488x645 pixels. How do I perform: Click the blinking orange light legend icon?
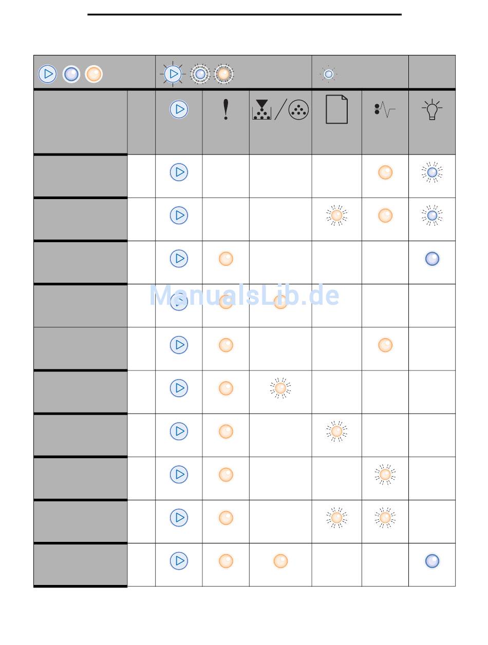pyautogui.click(x=223, y=74)
